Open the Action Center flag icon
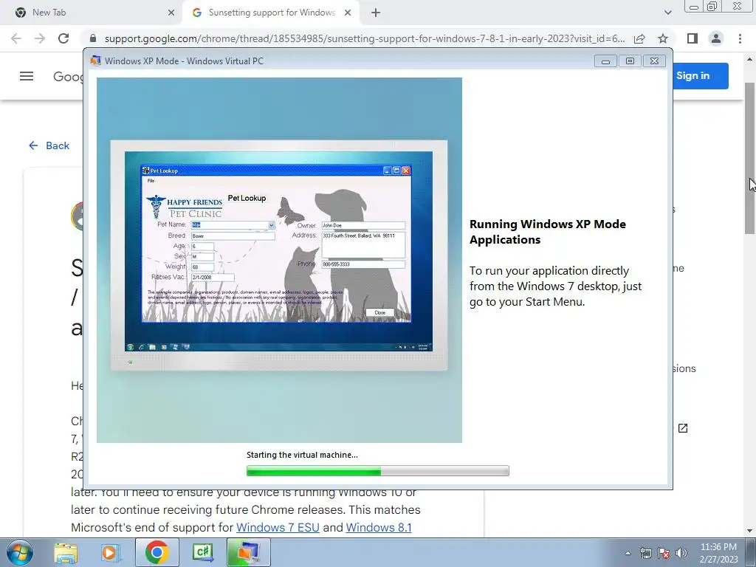Screen dimensions: 756x567 (664, 553)
